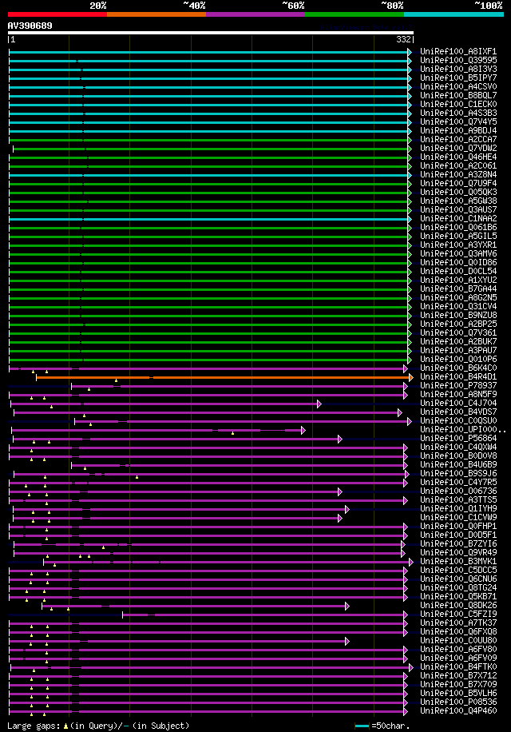Select label UniRef100_B4VDS7
Screen dimensions: 511x732
[x=458, y=412]
